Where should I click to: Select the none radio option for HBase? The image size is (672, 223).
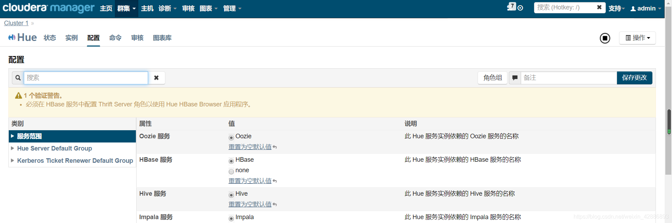231,172
